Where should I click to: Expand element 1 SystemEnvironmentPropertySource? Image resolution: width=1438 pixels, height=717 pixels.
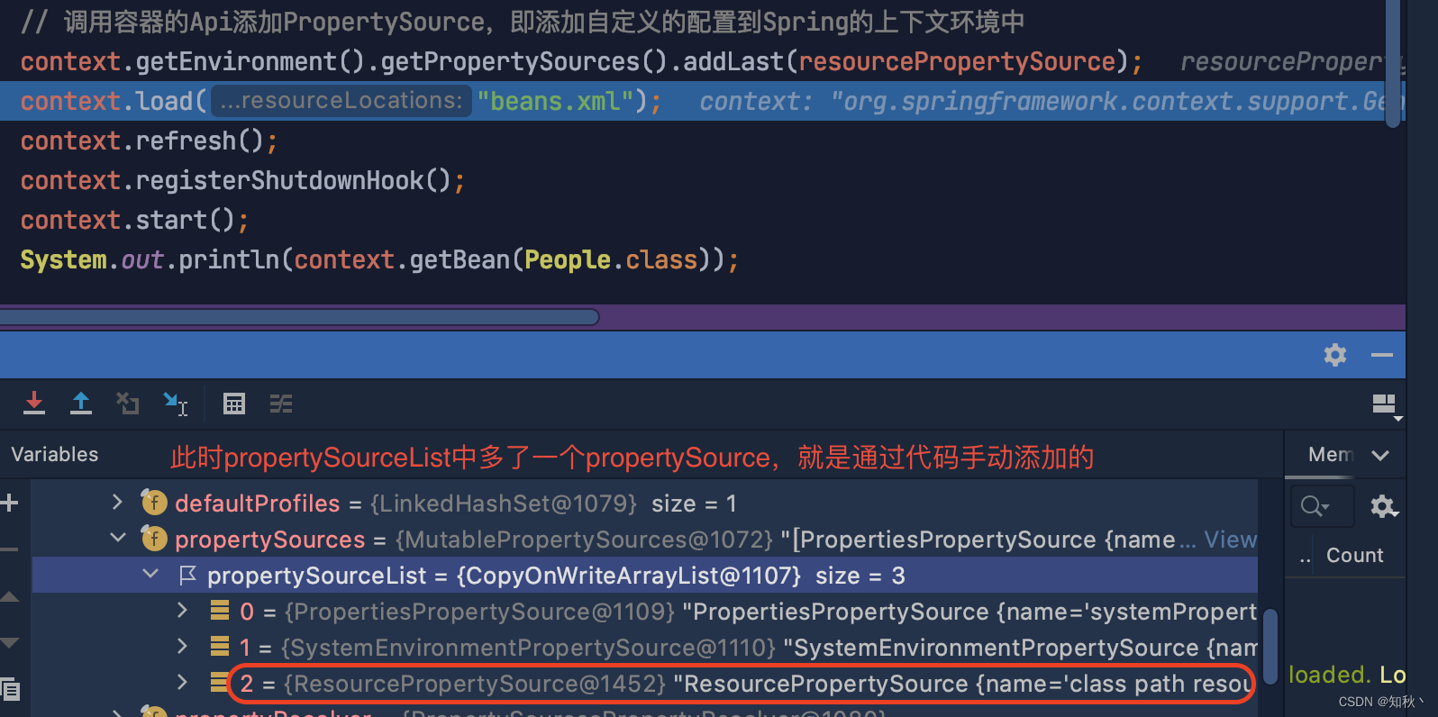183,646
